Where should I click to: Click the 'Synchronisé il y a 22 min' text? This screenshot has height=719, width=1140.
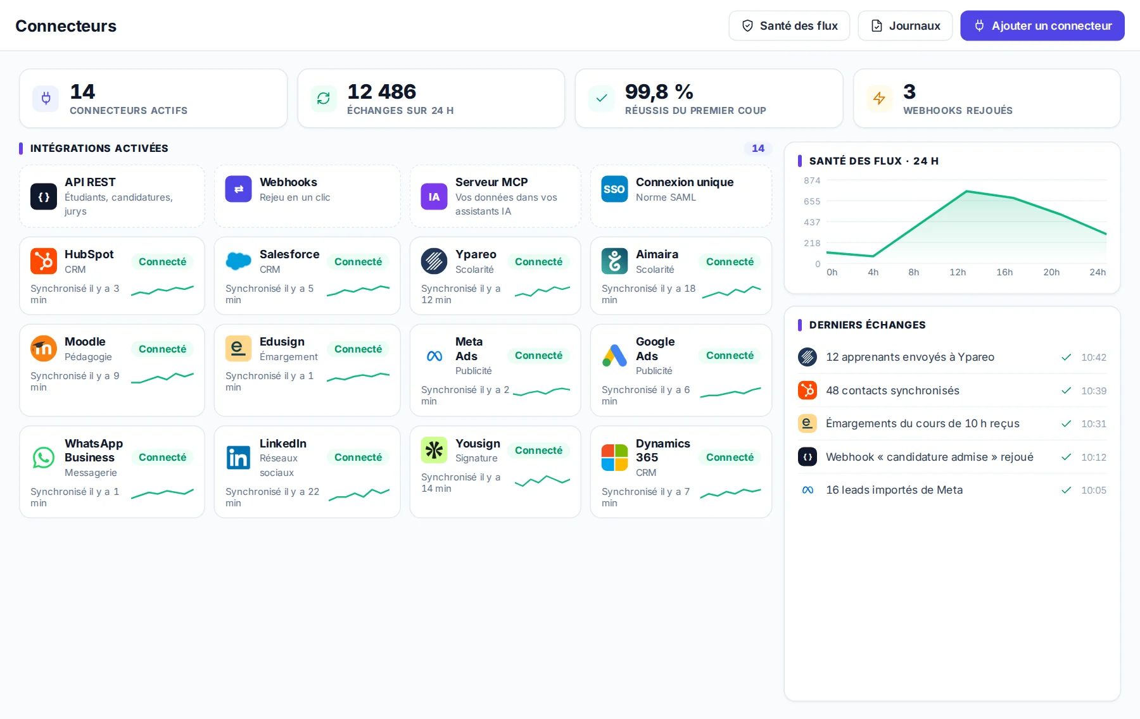tap(272, 497)
